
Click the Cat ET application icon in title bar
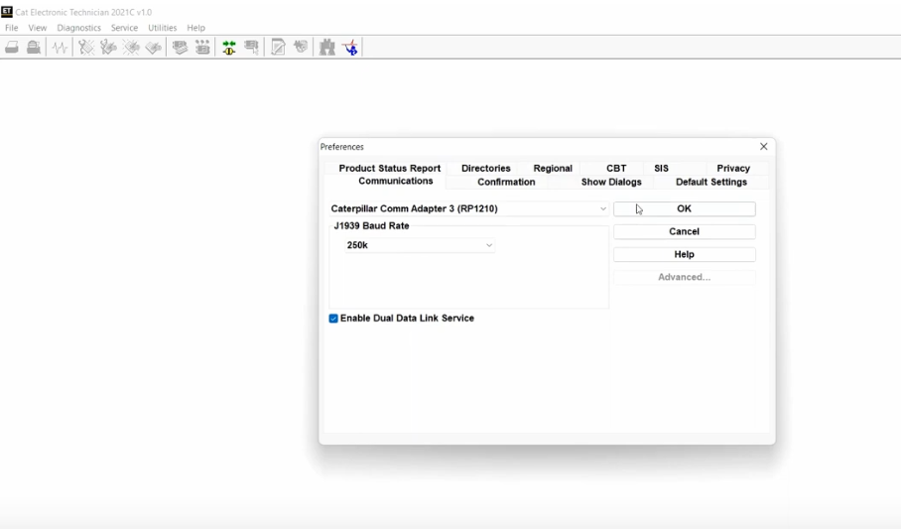pyautogui.click(x=7, y=12)
